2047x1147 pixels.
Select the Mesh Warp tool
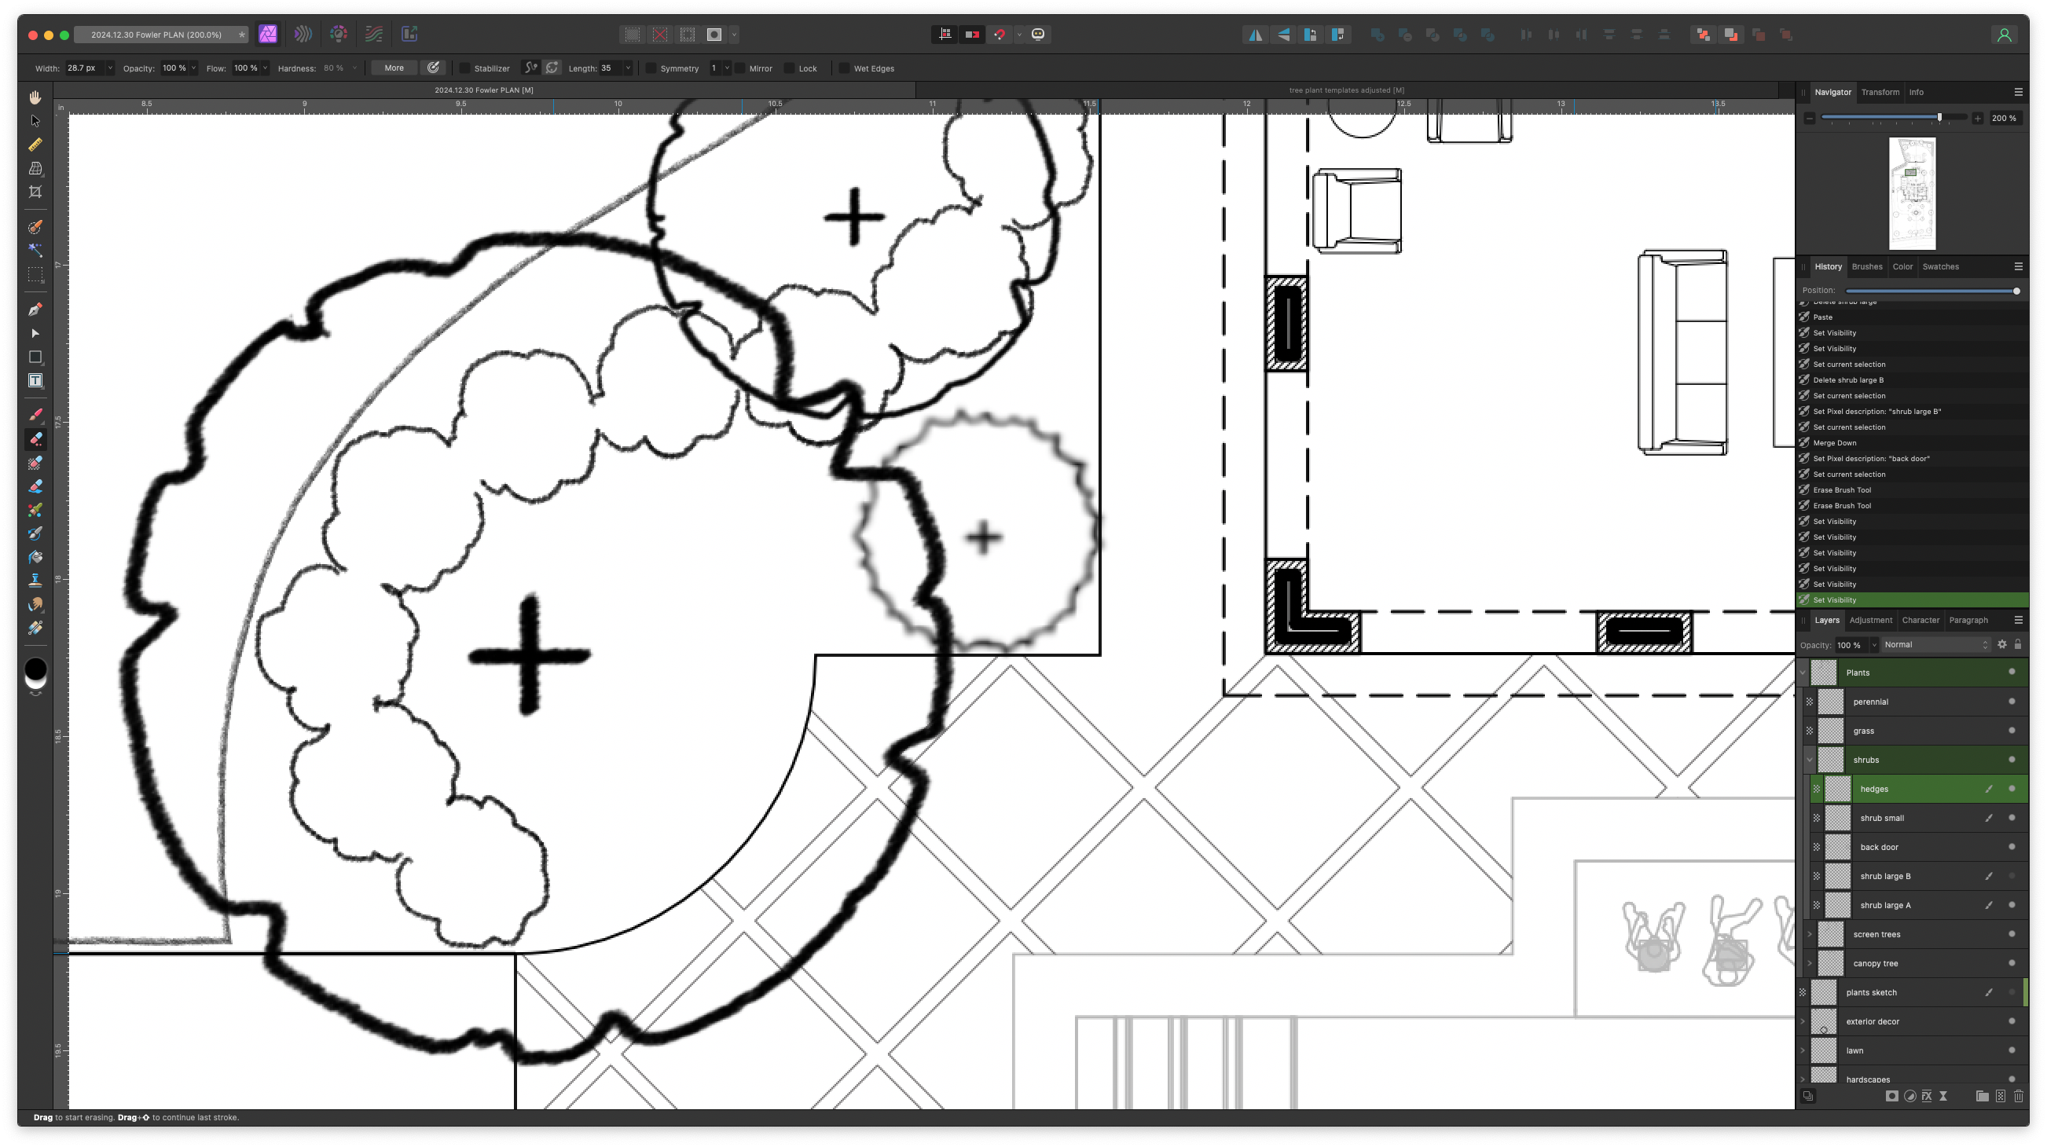[x=35, y=168]
